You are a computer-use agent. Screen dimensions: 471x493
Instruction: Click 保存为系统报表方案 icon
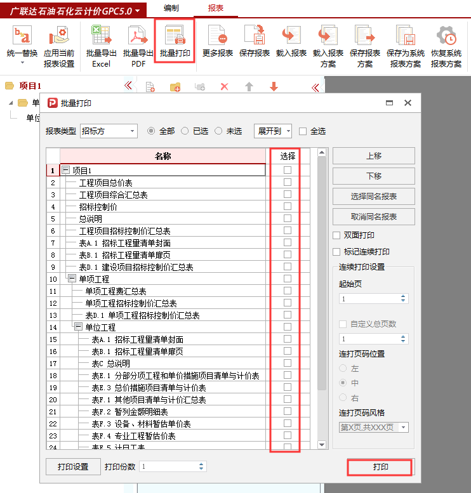tap(405, 36)
